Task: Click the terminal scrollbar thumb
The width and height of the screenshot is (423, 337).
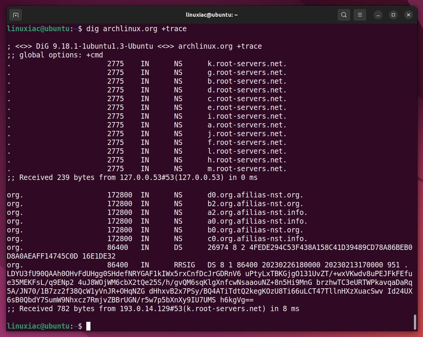Action: 415,322
